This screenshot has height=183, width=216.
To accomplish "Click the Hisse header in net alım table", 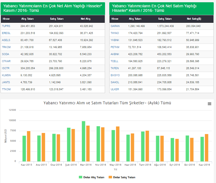I will pos(6,19).
